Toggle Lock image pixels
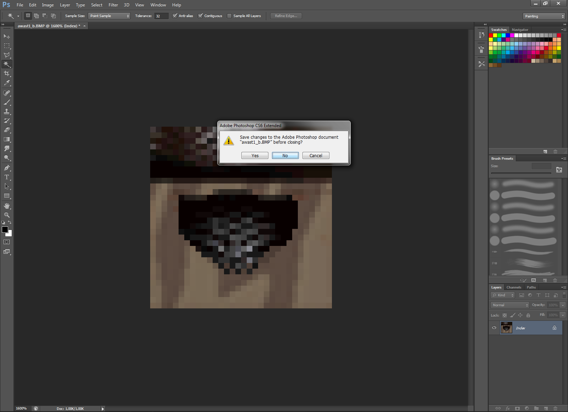 (x=513, y=315)
